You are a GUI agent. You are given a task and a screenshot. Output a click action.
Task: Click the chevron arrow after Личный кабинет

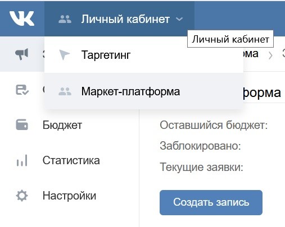coord(179,19)
